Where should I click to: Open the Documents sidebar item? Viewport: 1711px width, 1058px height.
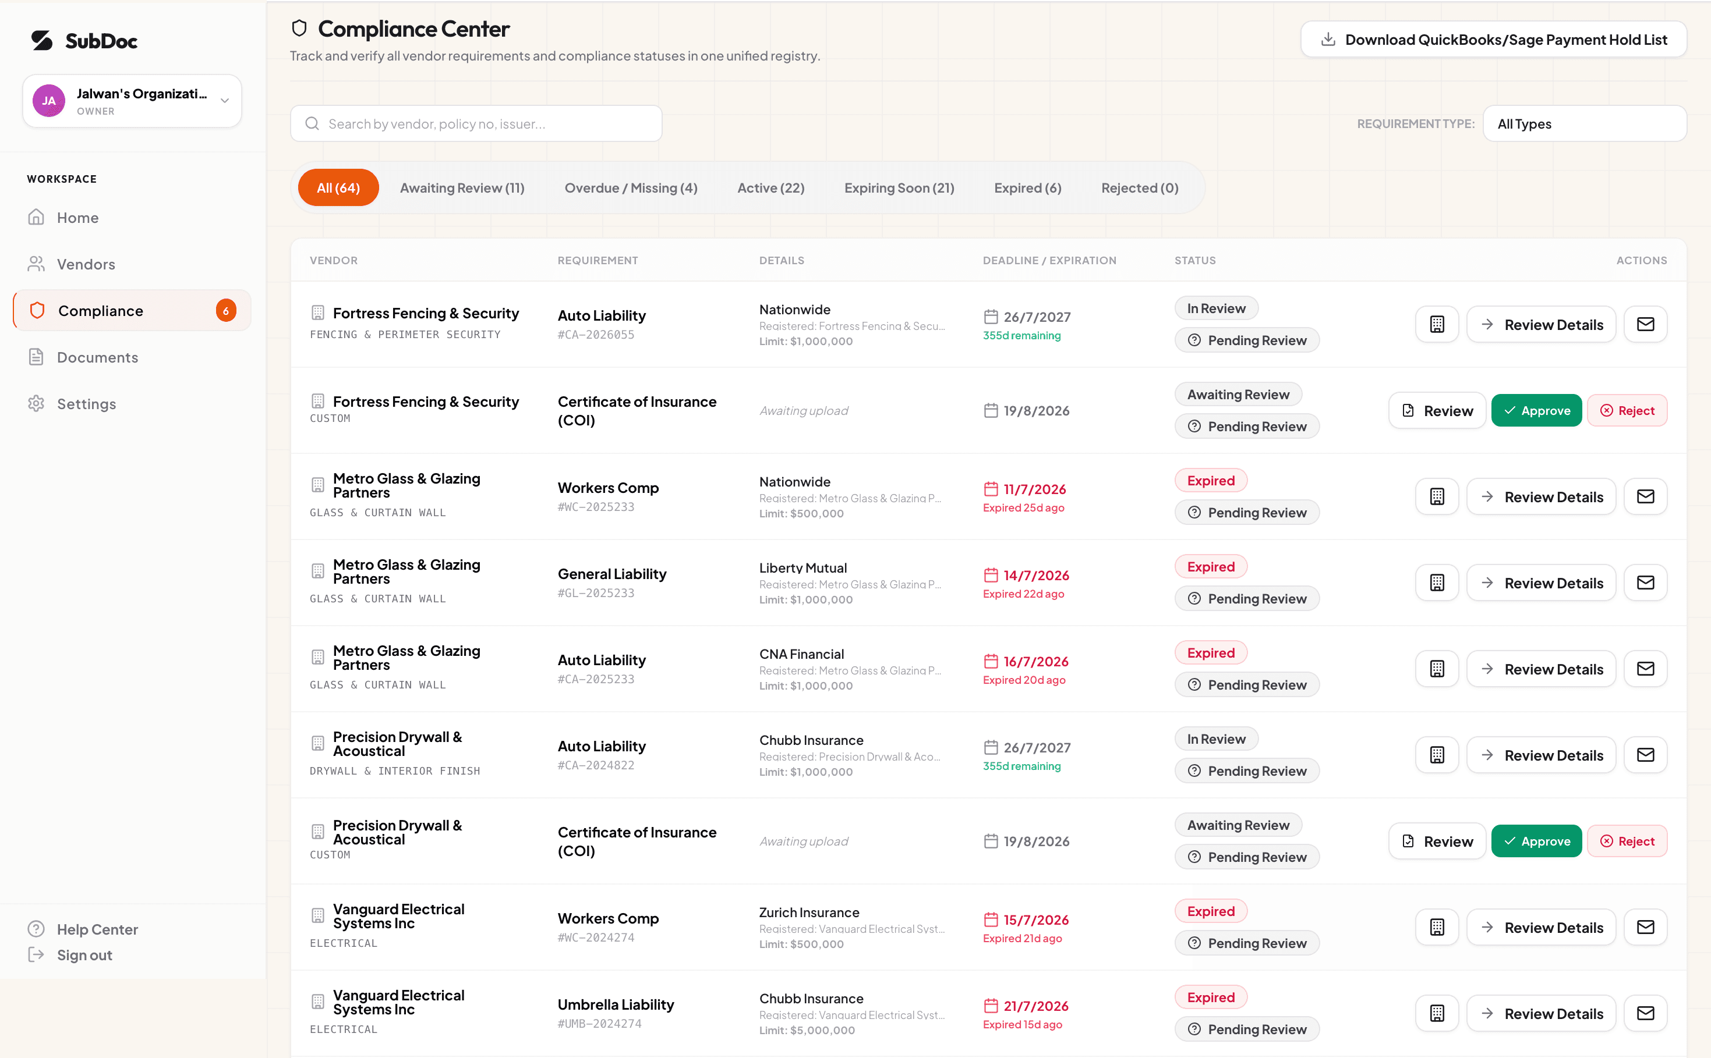[132, 357]
